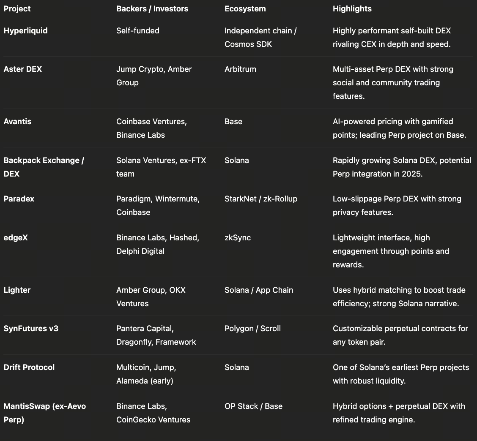Image resolution: width=477 pixels, height=441 pixels.
Task: Click the Aster DEX project name
Action: click(23, 69)
